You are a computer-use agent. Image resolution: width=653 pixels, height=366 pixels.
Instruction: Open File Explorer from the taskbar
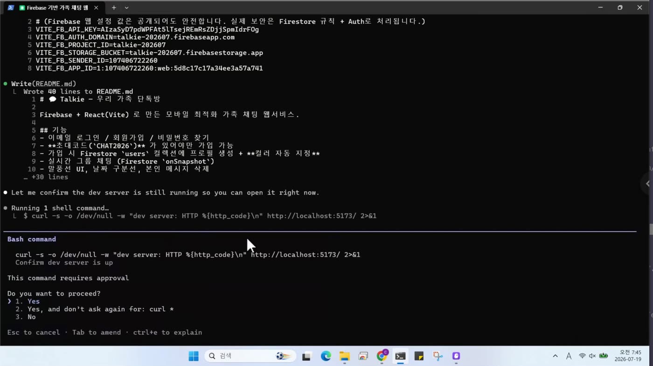point(344,356)
